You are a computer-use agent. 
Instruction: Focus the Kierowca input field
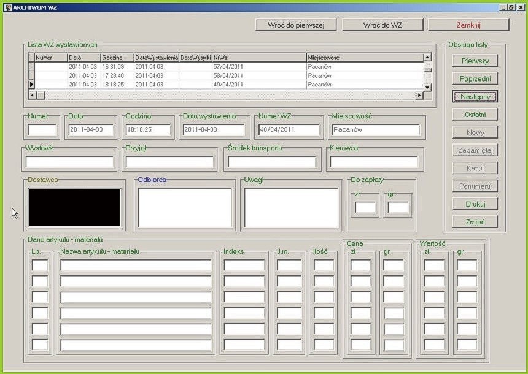374,162
